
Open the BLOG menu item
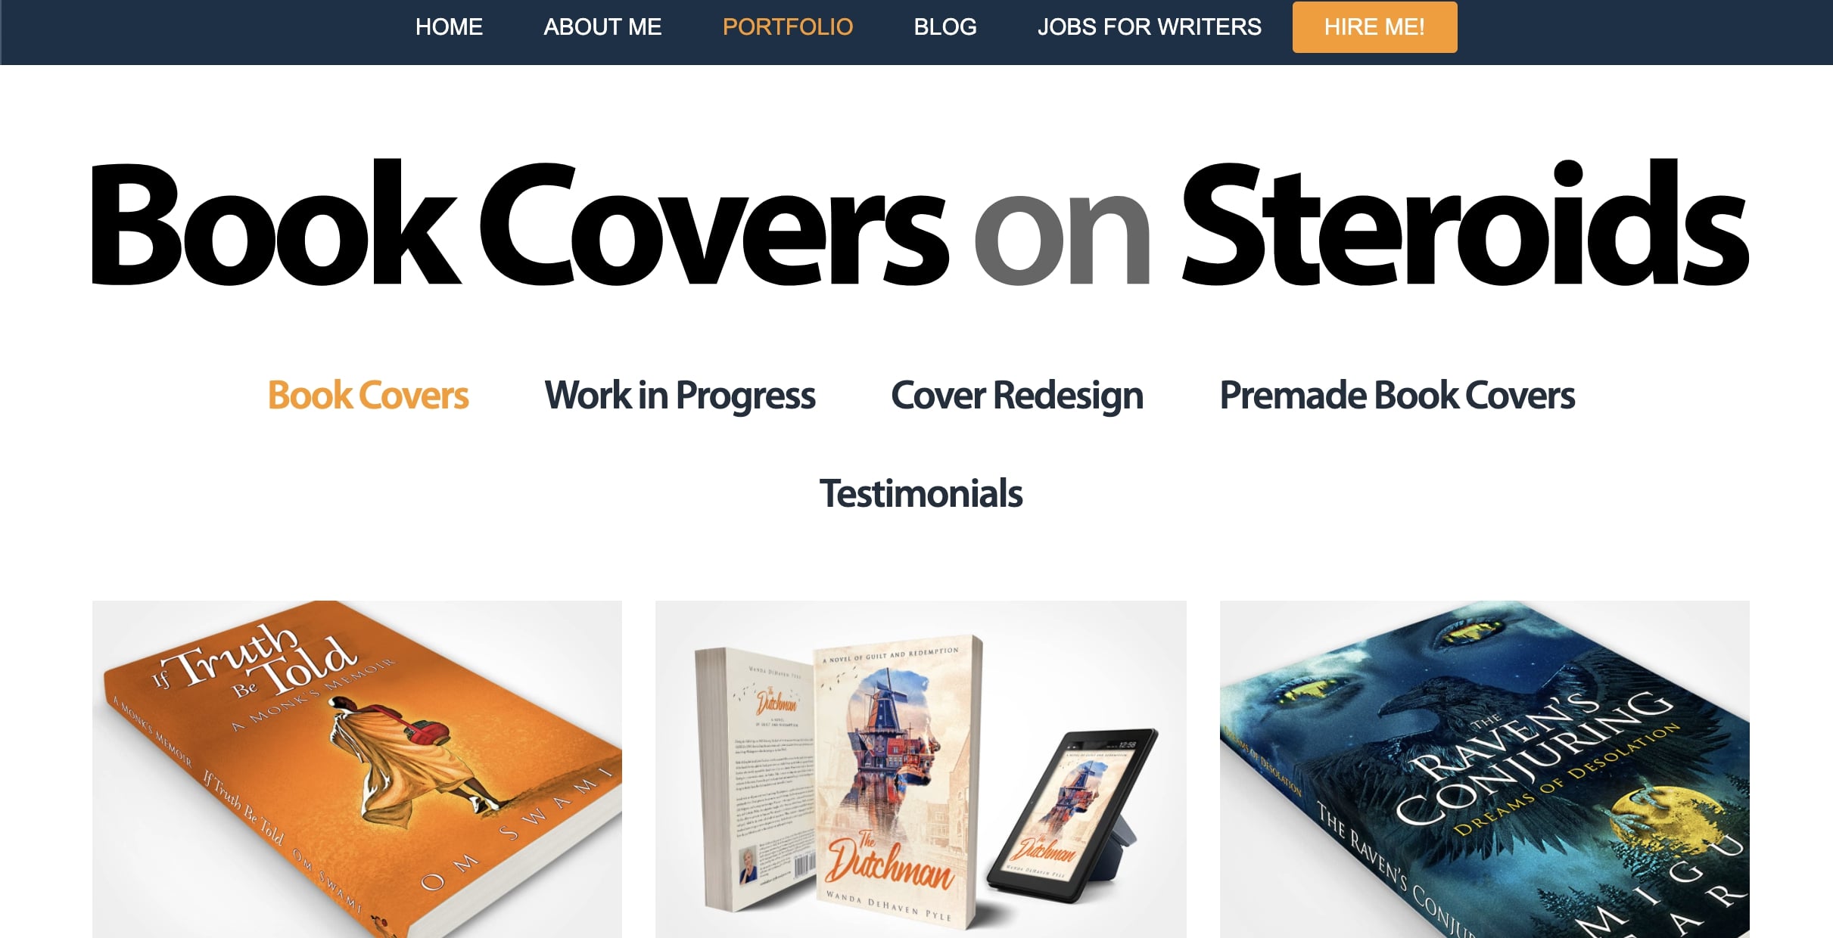pos(945,27)
